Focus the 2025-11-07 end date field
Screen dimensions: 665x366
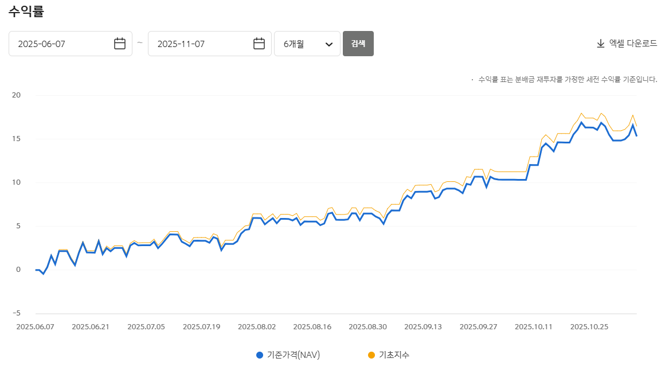[201, 44]
